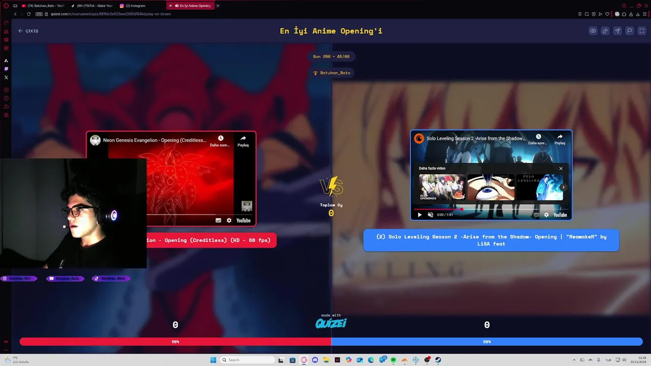Vote for the red Neon Genesis Evangelion option
The image size is (651, 366).
211,240
